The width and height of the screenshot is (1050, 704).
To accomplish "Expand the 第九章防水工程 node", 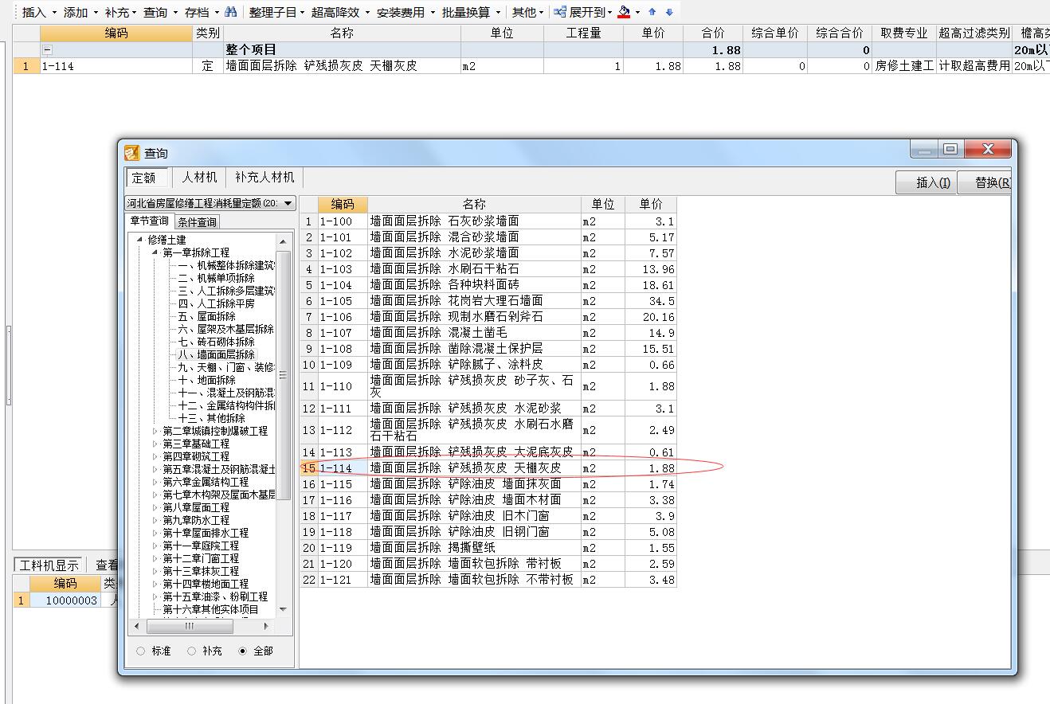I will 155,520.
